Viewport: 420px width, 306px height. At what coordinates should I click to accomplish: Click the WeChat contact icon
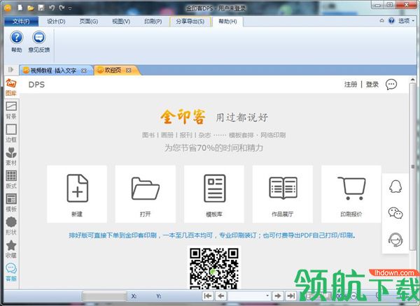point(395,213)
